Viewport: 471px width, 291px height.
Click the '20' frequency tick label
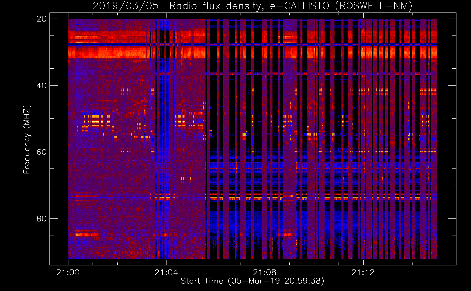pyautogui.click(x=42, y=19)
